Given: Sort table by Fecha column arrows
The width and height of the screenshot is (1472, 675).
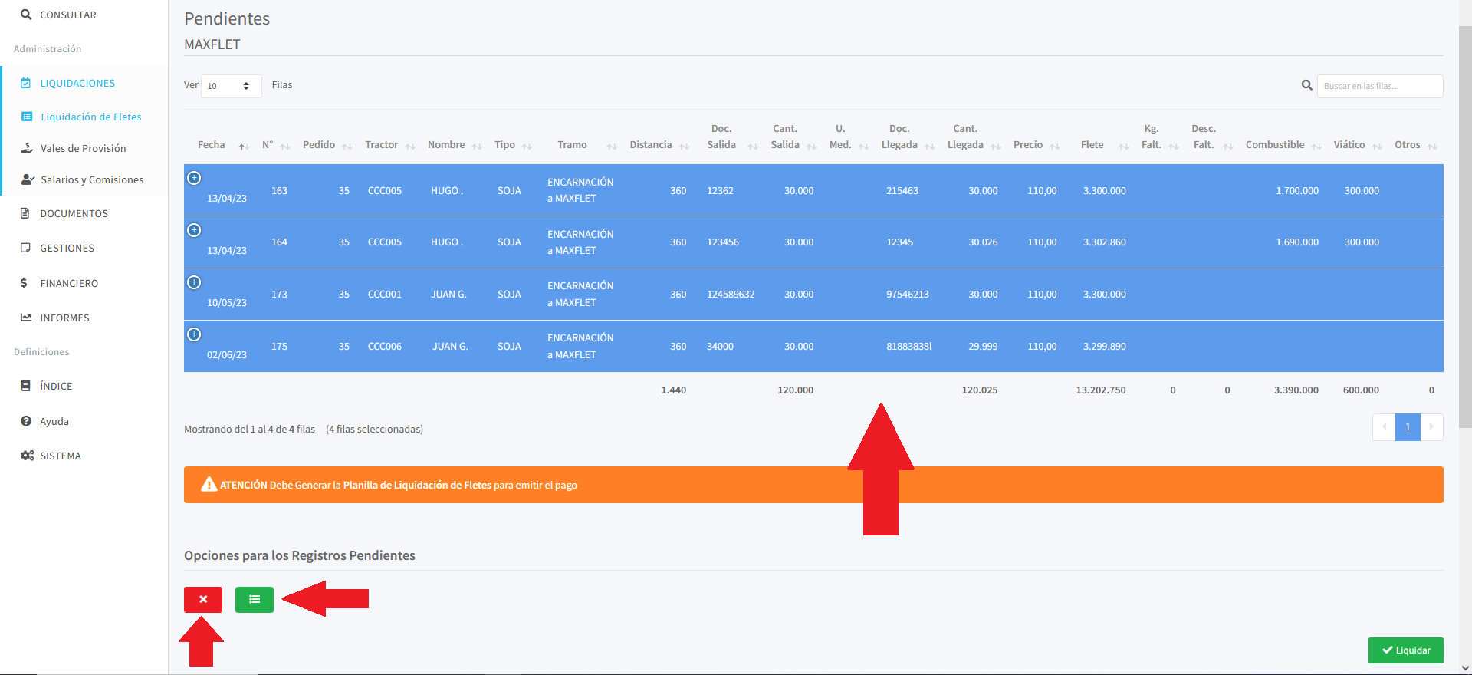Looking at the screenshot, I should point(244,146).
